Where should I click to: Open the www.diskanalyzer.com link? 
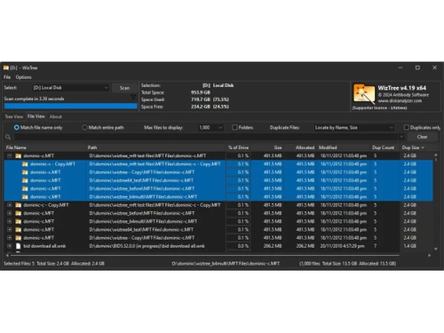point(400,100)
